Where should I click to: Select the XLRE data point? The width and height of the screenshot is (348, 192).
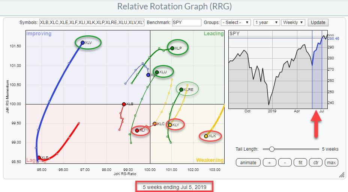[181, 89]
